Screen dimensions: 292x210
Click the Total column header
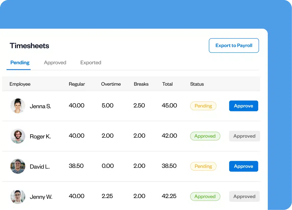[167, 84]
